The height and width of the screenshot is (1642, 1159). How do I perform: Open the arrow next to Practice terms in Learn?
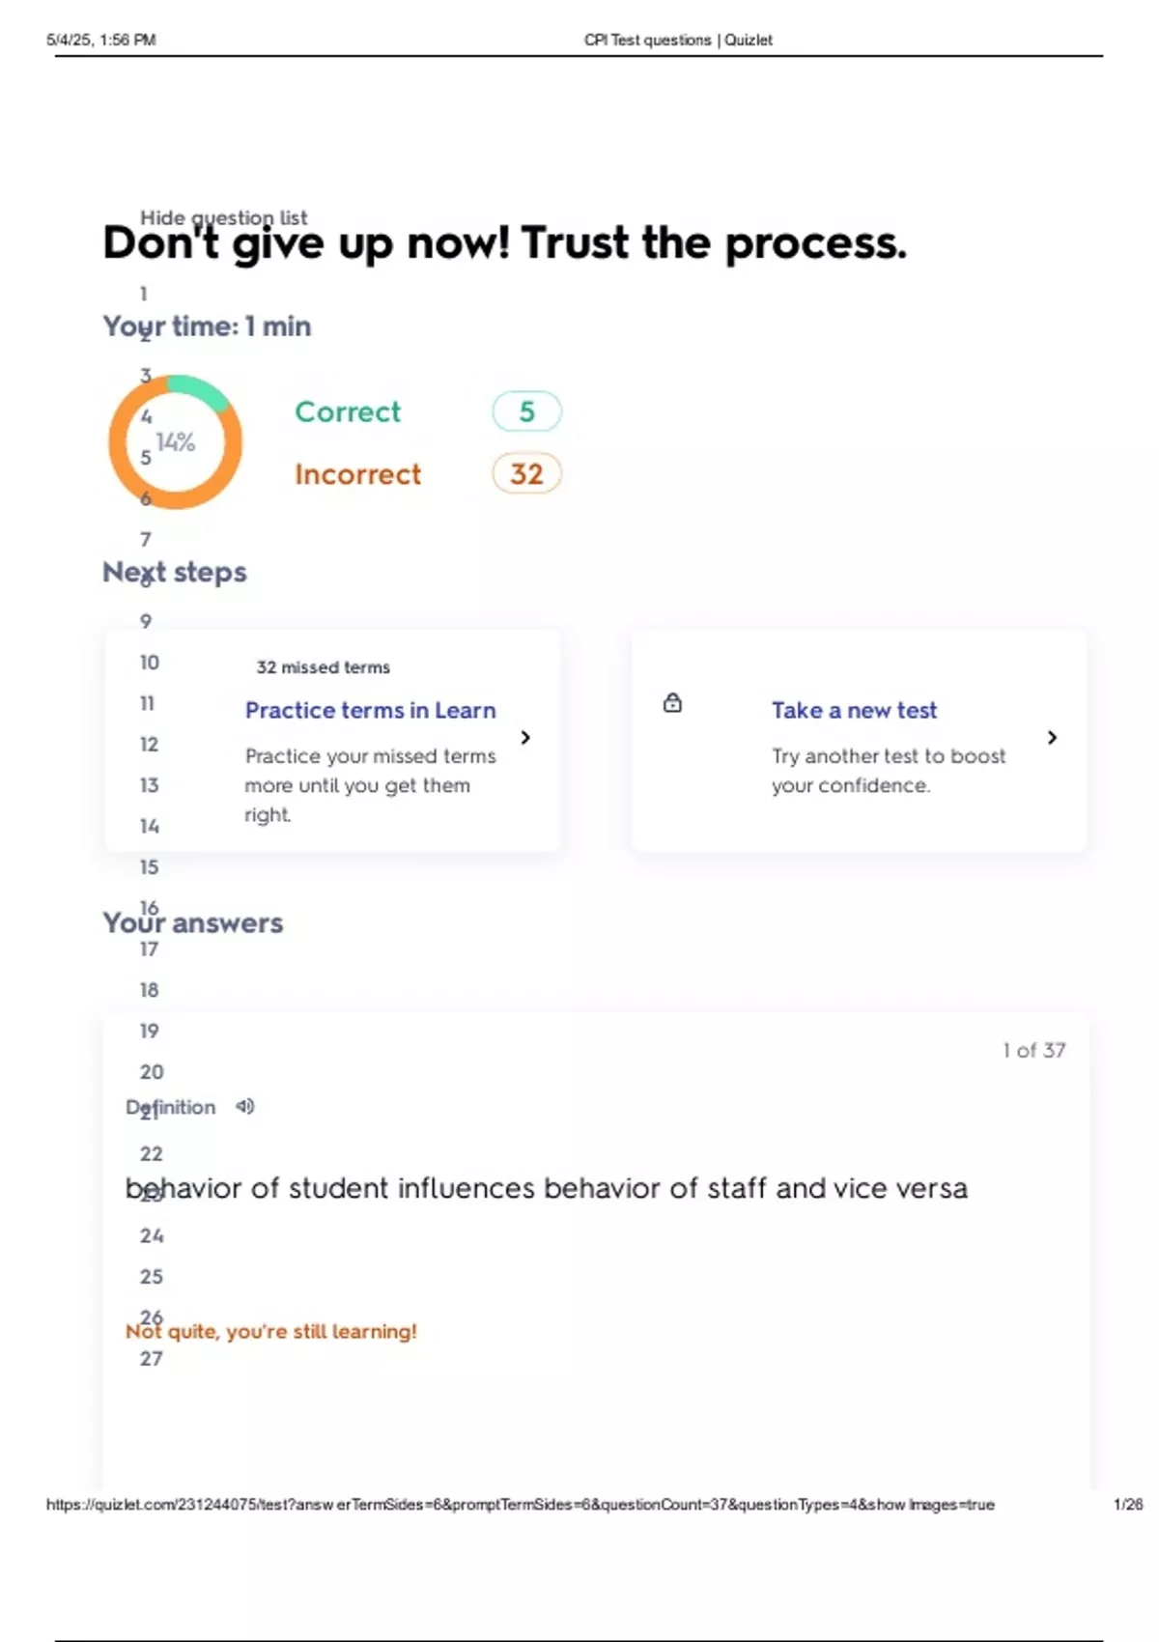tap(525, 738)
